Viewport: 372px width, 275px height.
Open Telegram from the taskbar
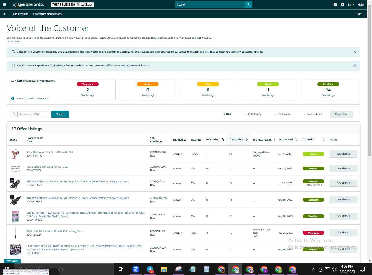click(150, 269)
